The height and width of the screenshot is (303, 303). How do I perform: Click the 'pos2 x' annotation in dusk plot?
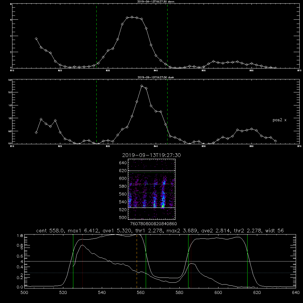pos(279,120)
